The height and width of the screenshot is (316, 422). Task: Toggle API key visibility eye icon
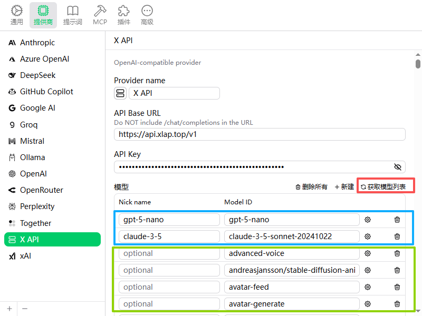pyautogui.click(x=398, y=167)
